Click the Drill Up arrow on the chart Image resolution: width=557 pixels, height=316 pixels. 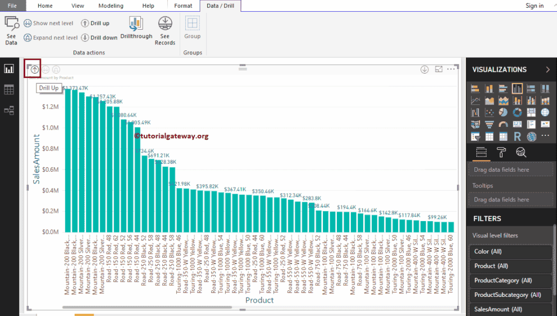coord(35,70)
